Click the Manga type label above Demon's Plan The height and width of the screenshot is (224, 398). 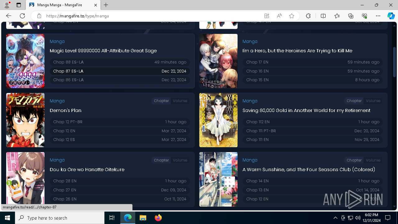57,101
